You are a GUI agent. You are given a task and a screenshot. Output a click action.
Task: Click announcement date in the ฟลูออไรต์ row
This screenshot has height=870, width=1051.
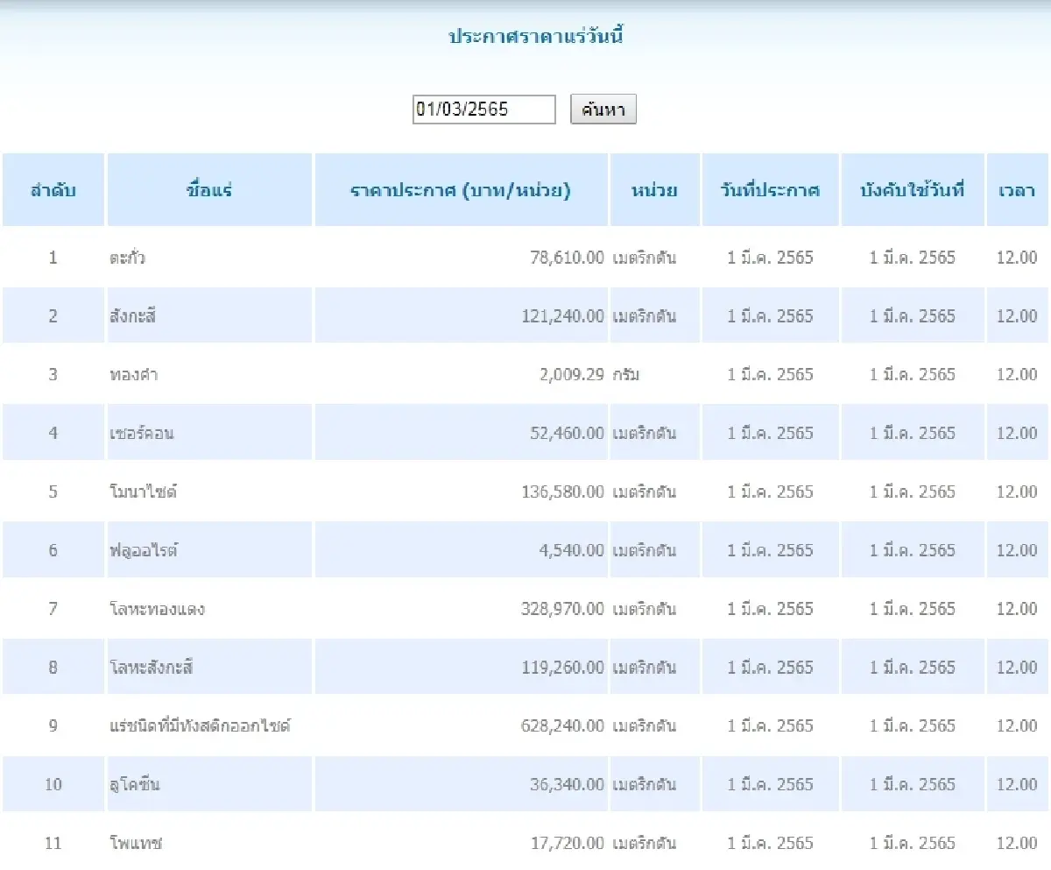click(771, 550)
